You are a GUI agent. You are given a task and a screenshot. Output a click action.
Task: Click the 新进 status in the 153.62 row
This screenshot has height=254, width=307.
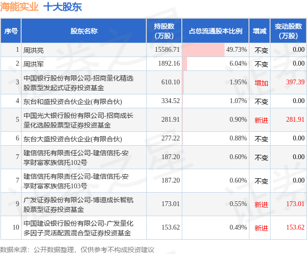tap(261, 228)
